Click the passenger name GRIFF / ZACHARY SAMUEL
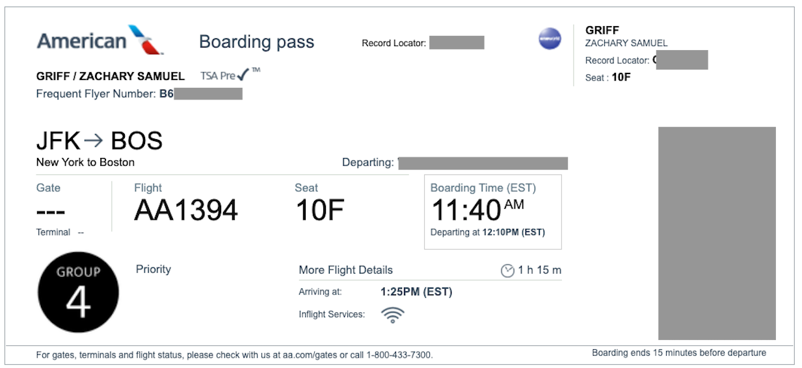 pos(111,76)
